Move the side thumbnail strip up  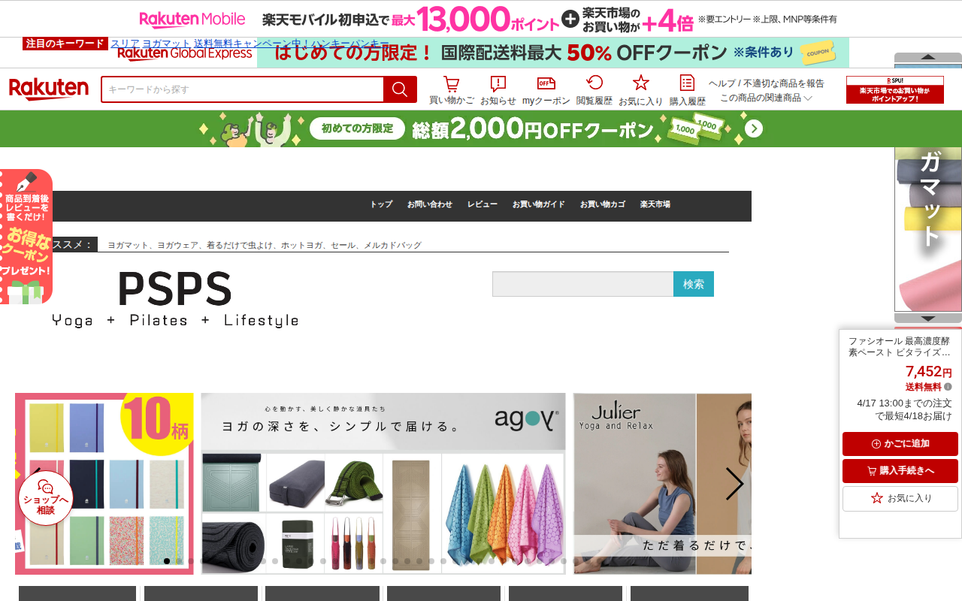pos(928,57)
